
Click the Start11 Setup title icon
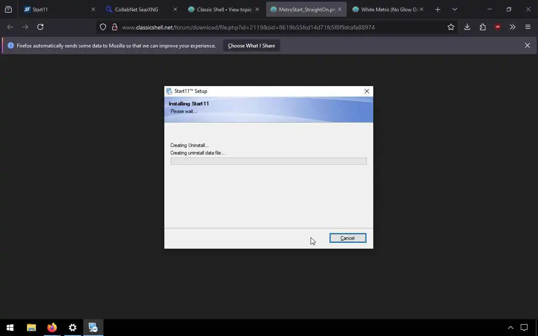point(169,91)
